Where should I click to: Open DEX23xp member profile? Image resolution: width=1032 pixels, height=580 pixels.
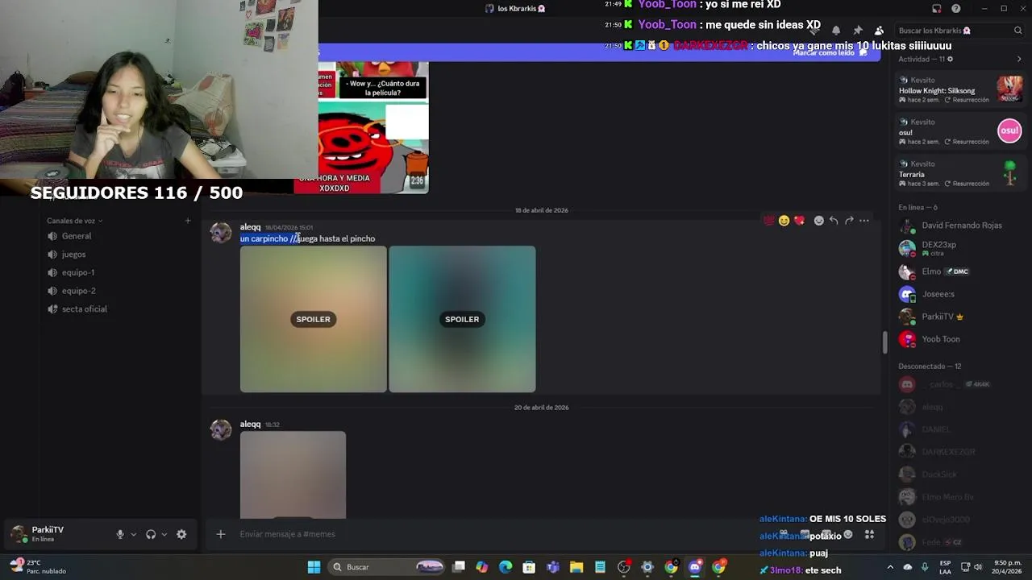click(x=960, y=248)
